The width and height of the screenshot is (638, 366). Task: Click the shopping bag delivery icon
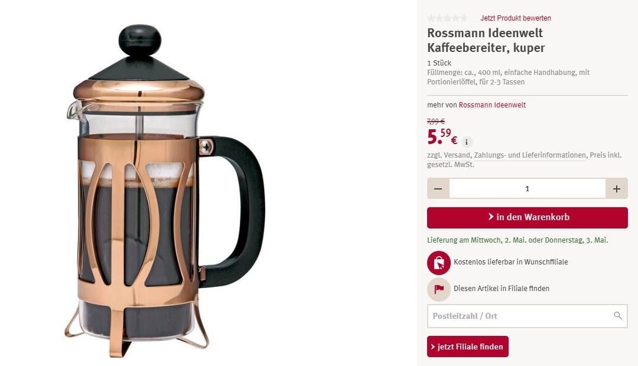click(x=438, y=263)
